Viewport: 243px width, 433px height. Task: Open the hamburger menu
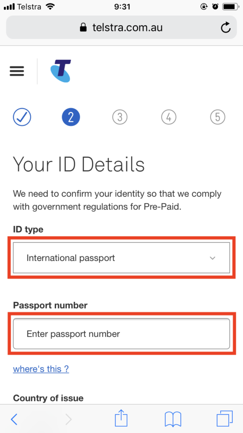(x=17, y=71)
